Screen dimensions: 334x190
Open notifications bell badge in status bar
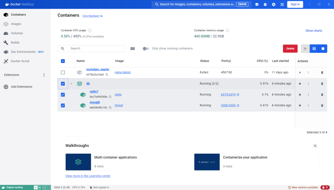pos(325,187)
